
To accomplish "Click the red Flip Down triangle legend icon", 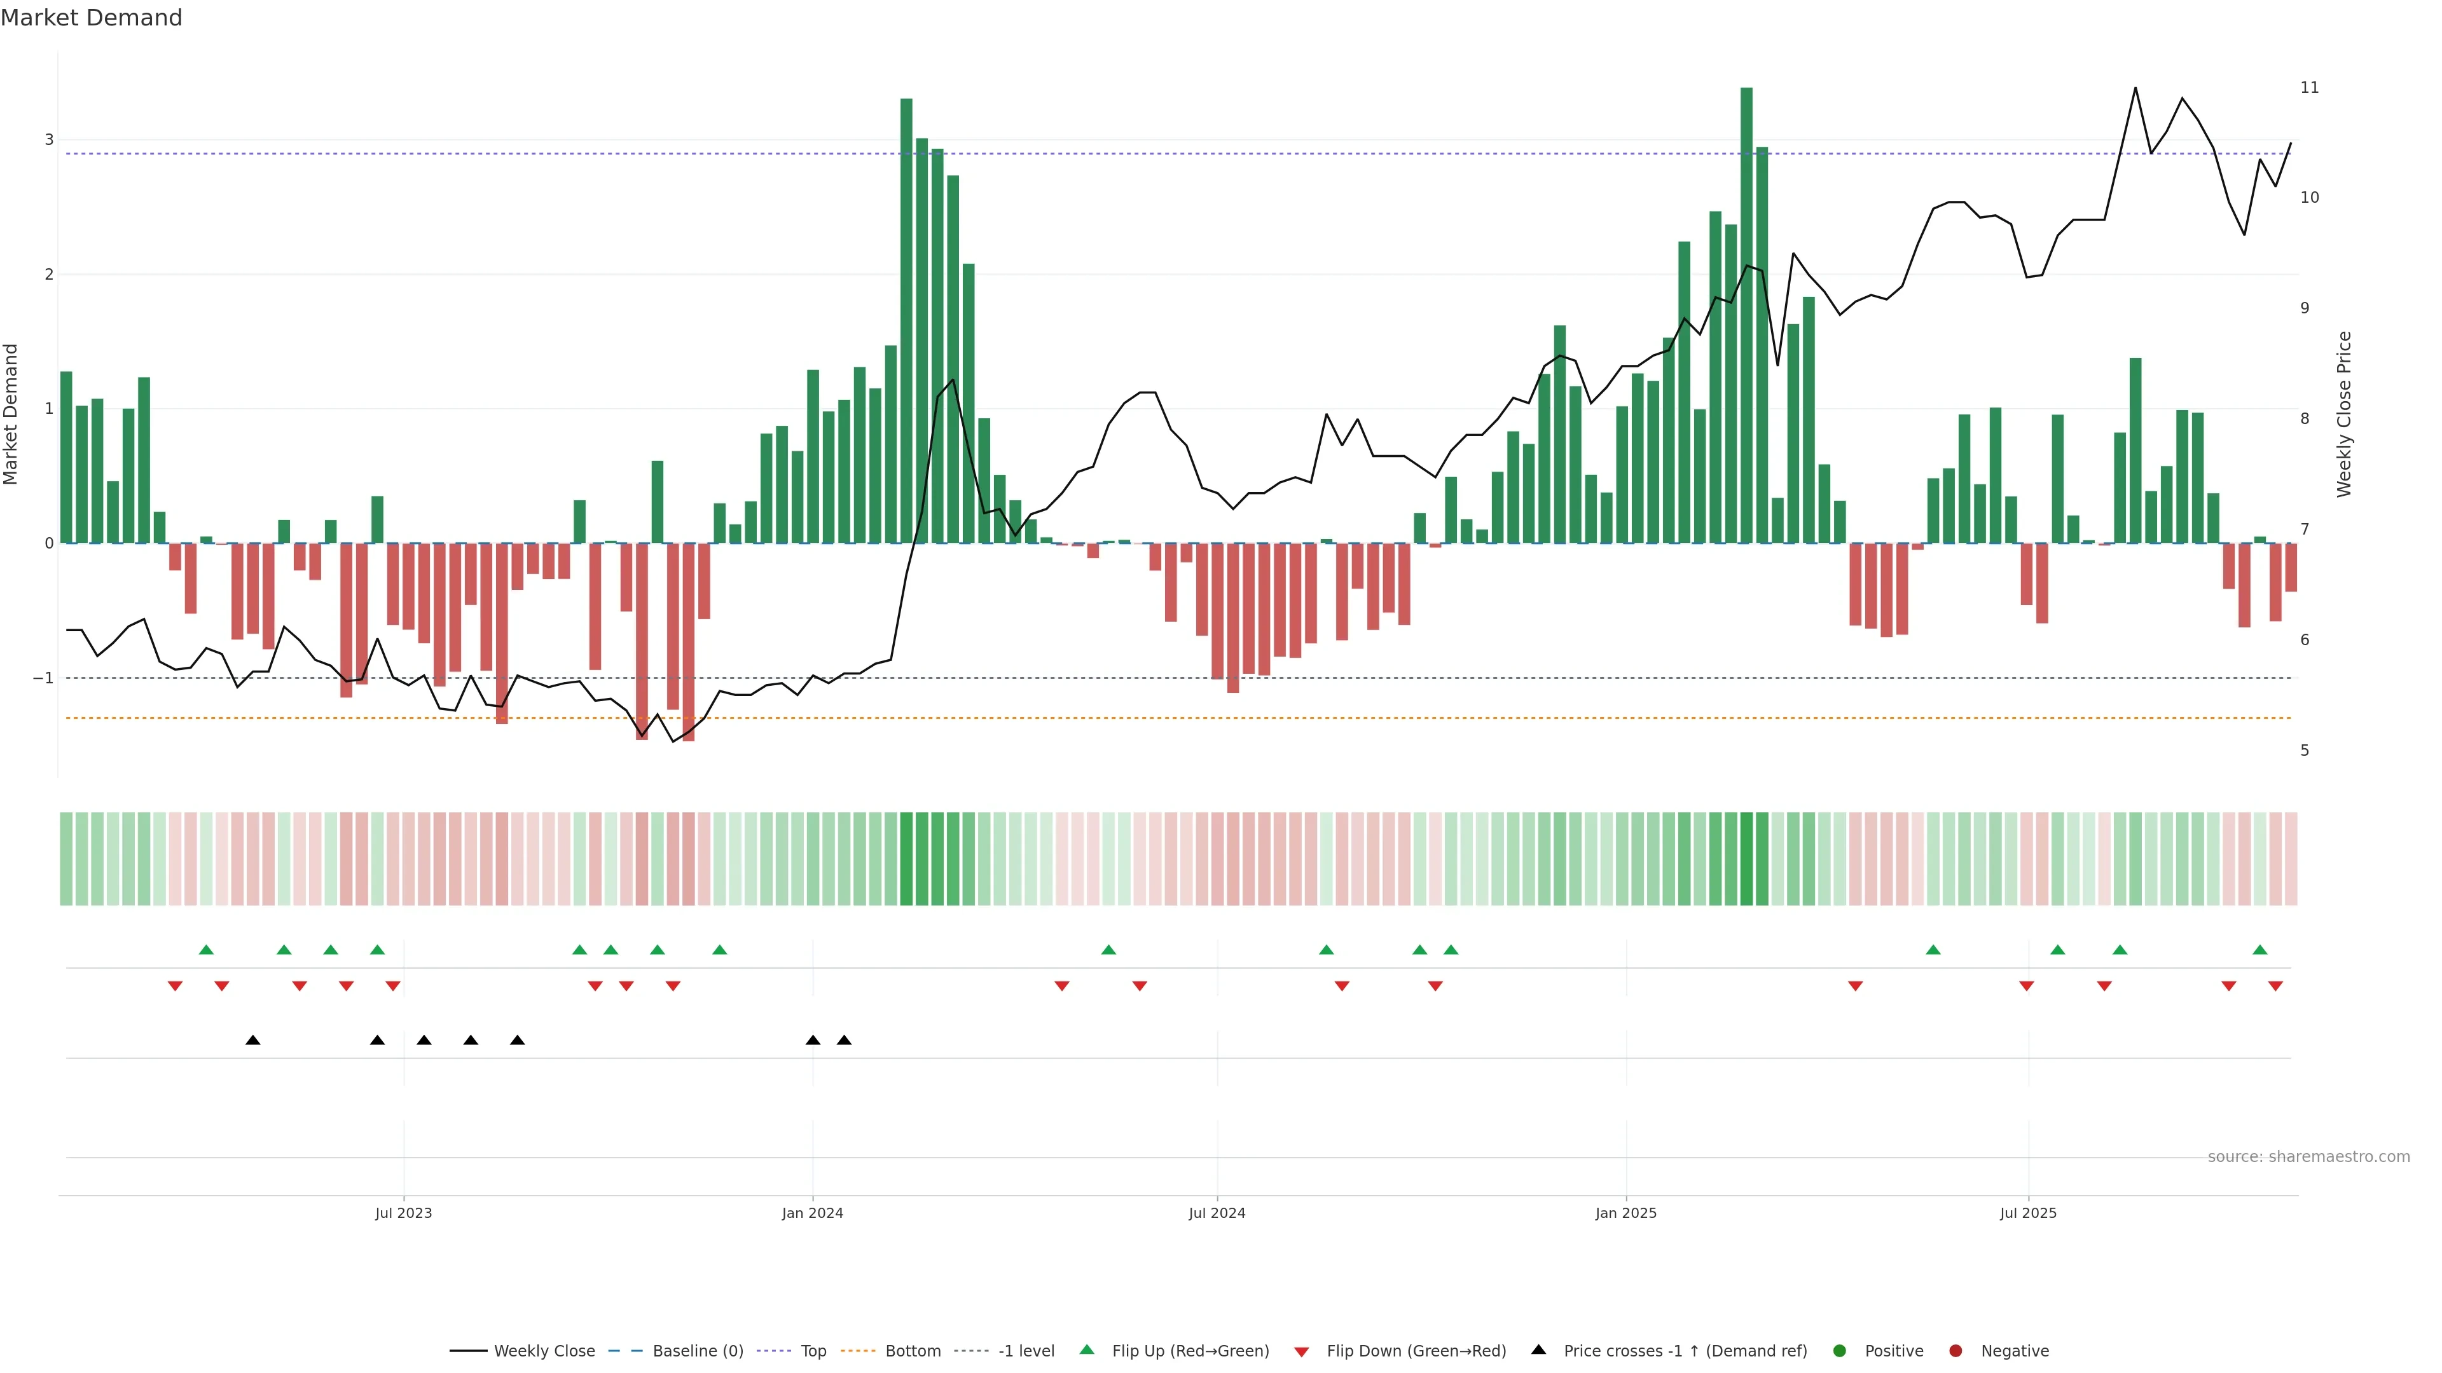I will (x=1302, y=1351).
